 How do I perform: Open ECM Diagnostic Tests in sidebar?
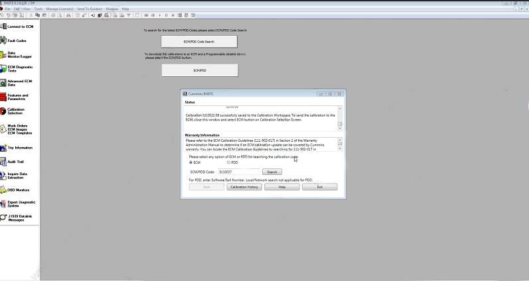pyautogui.click(x=17, y=69)
